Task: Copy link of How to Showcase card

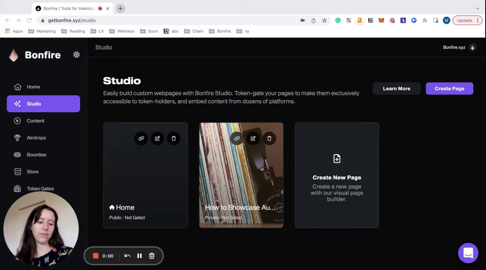Action: tap(237, 138)
